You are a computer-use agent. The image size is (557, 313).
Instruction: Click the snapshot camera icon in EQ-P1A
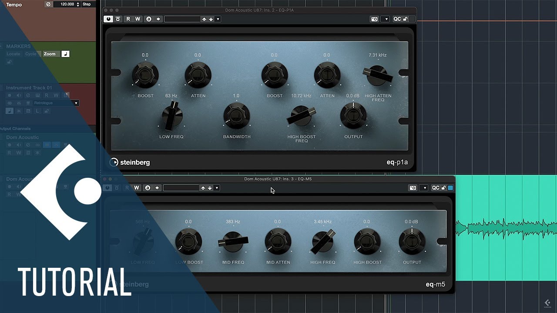click(374, 19)
